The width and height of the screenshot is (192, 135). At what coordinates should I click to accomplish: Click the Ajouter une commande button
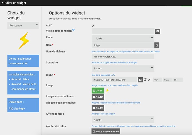(x=106, y=131)
